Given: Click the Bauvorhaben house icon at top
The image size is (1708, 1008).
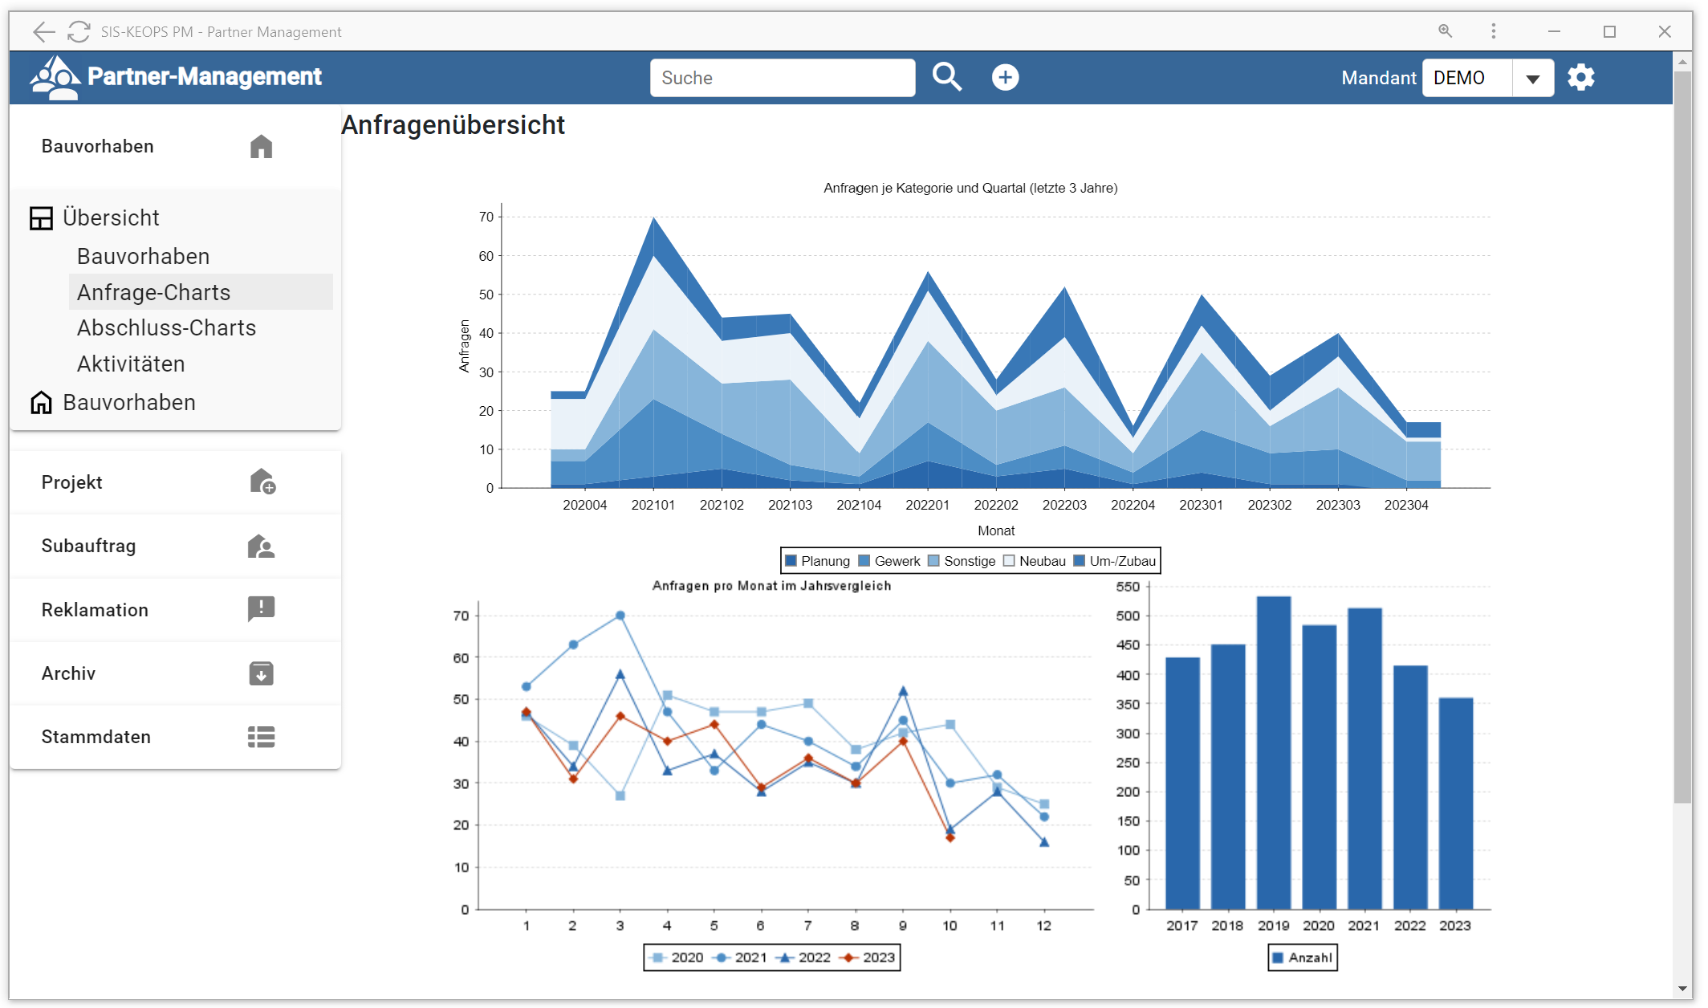Looking at the screenshot, I should coord(261,147).
